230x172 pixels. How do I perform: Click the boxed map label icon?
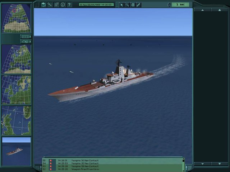pos(25,37)
